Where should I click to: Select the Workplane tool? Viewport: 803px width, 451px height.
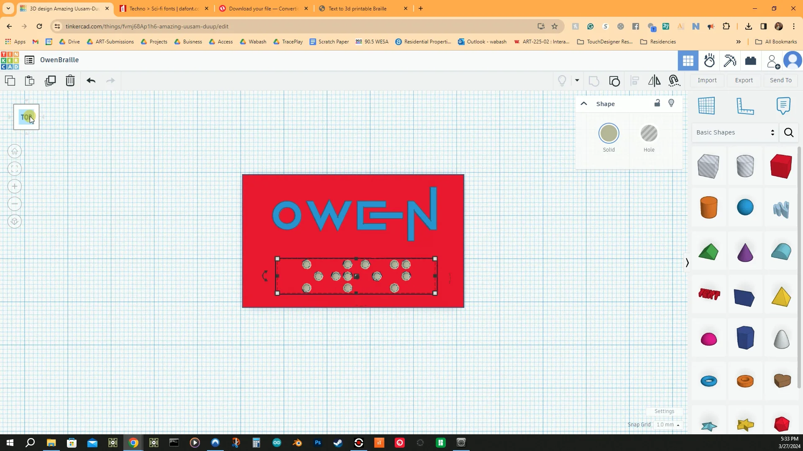[x=707, y=106]
